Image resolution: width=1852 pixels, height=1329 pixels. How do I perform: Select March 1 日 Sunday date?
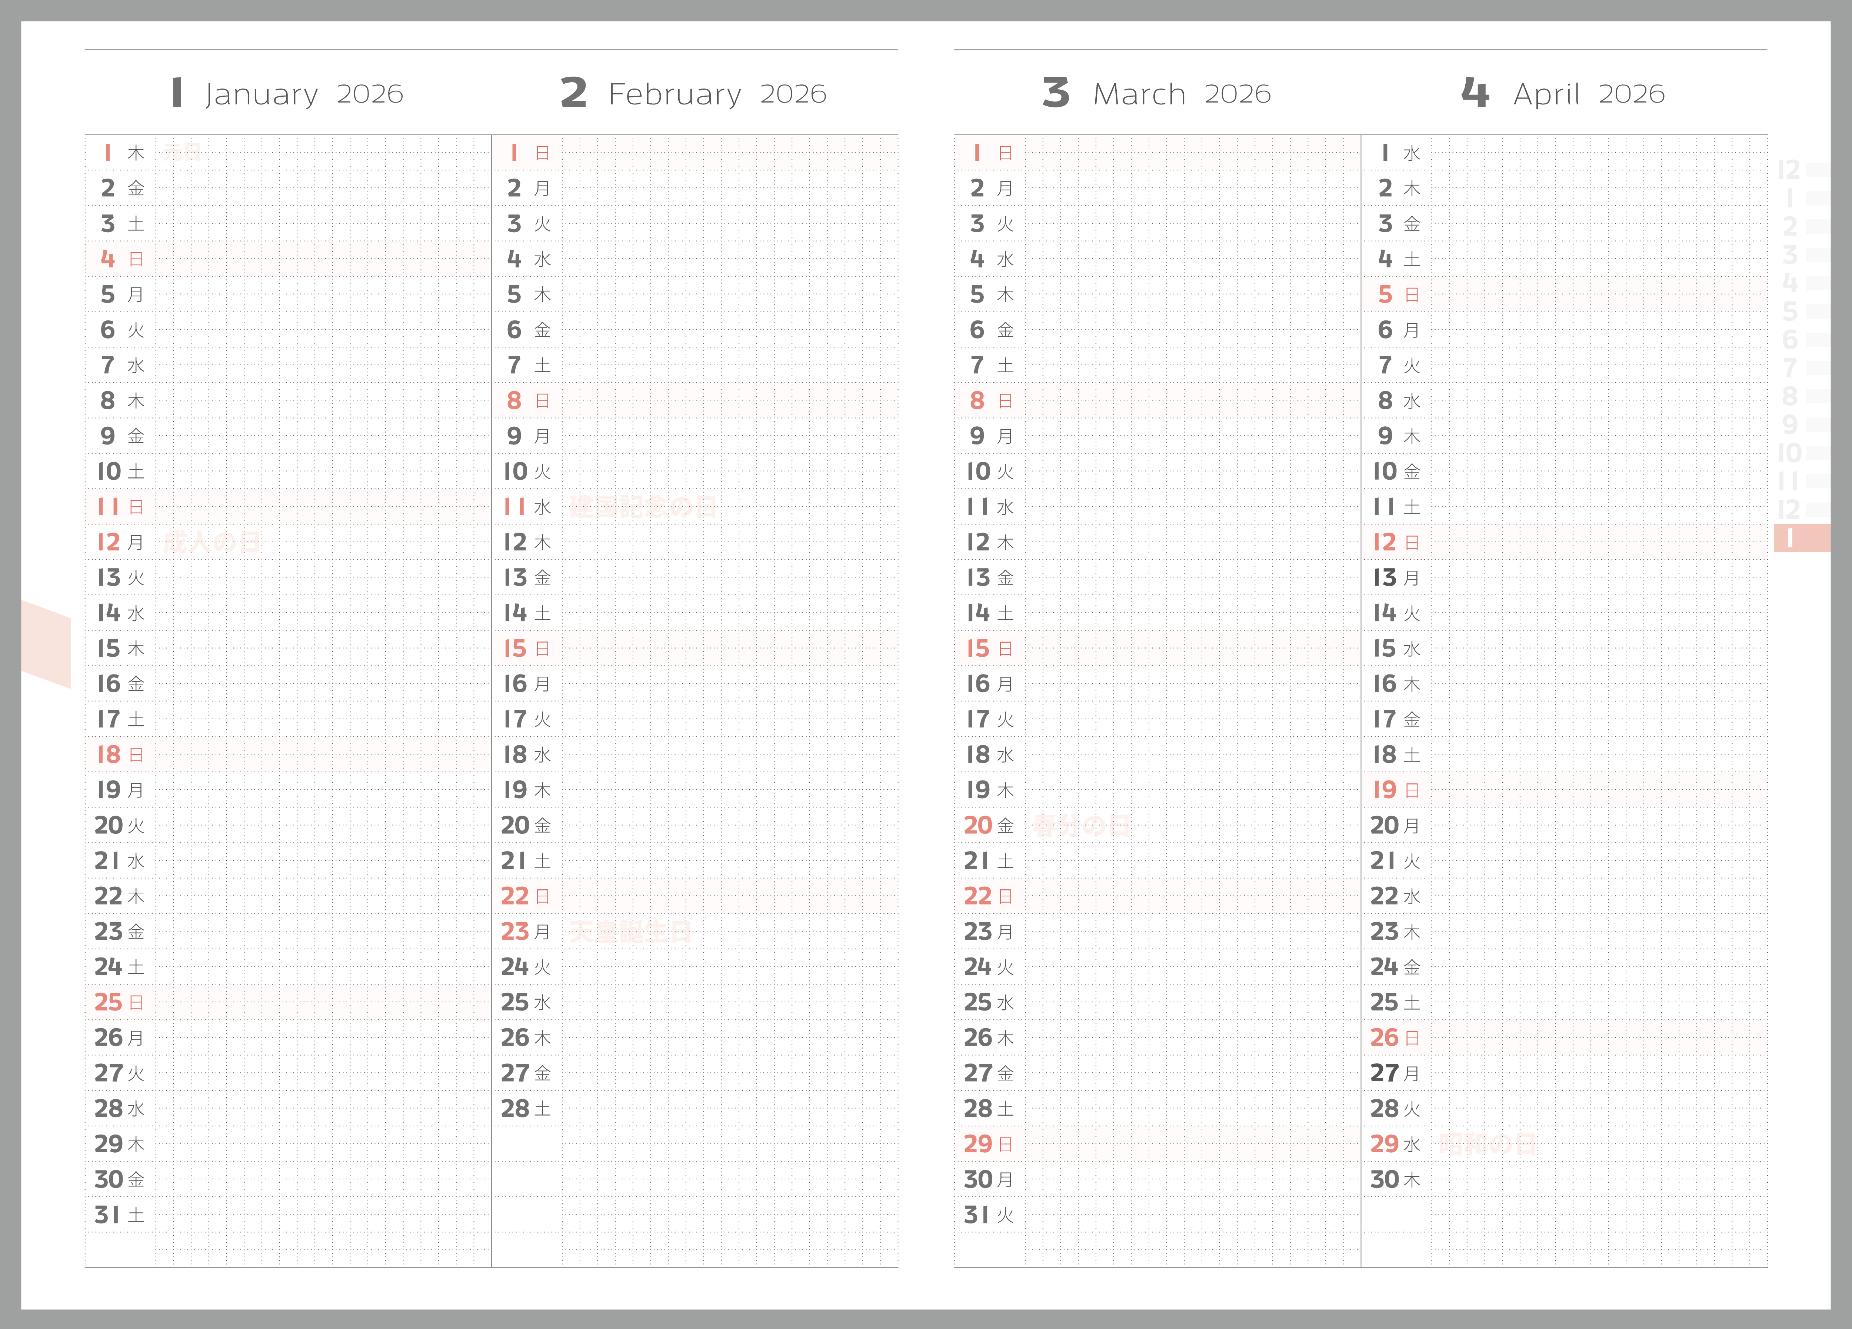(992, 153)
